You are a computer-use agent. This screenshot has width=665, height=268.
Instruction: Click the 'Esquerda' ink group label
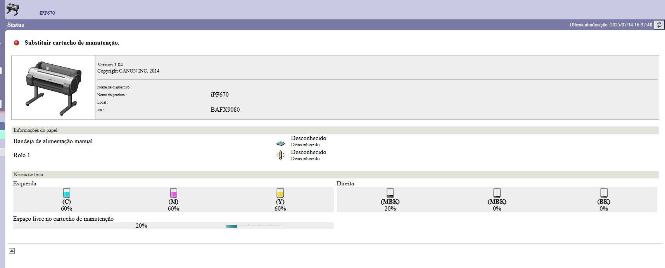[x=25, y=183]
